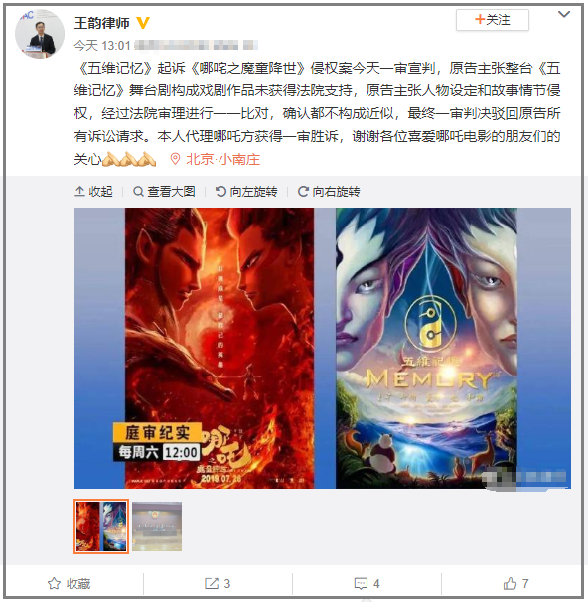Click the enlarged Nezha poster image
The width and height of the screenshot is (588, 602).
tap(220, 349)
